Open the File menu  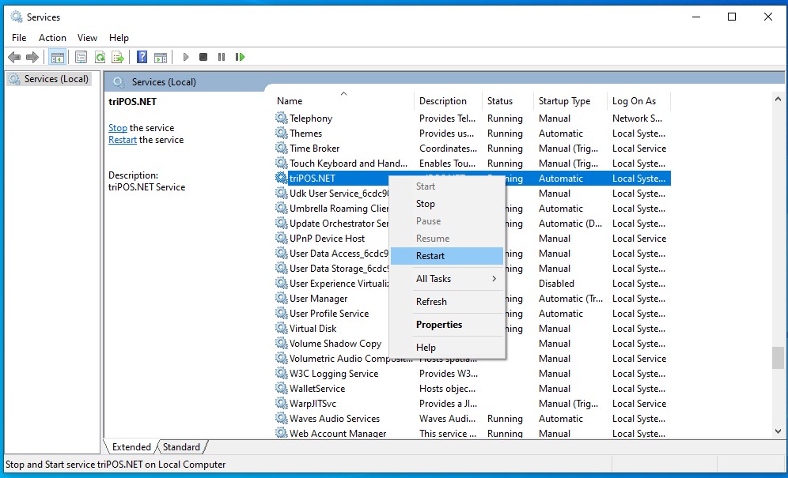(x=19, y=38)
